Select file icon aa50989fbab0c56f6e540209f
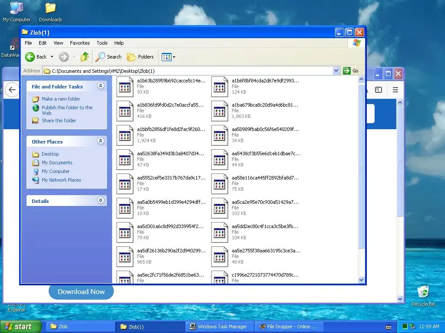Image resolution: width=445 pixels, height=333 pixels. (x=219, y=135)
